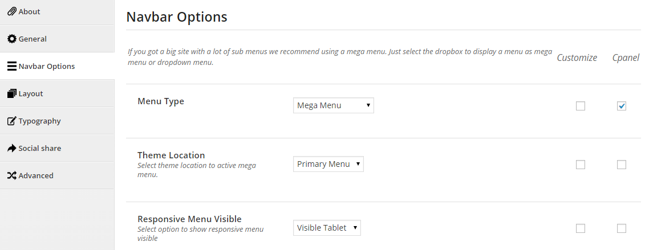Switch to the Typography tab
645x250 pixels.
tap(57, 121)
